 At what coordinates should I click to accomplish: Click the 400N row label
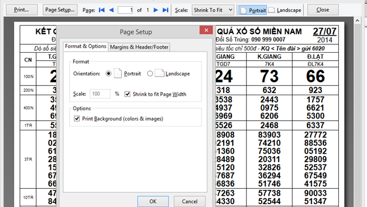pos(28,108)
